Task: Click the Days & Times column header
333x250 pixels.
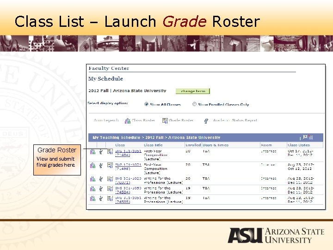Action: tap(216, 145)
